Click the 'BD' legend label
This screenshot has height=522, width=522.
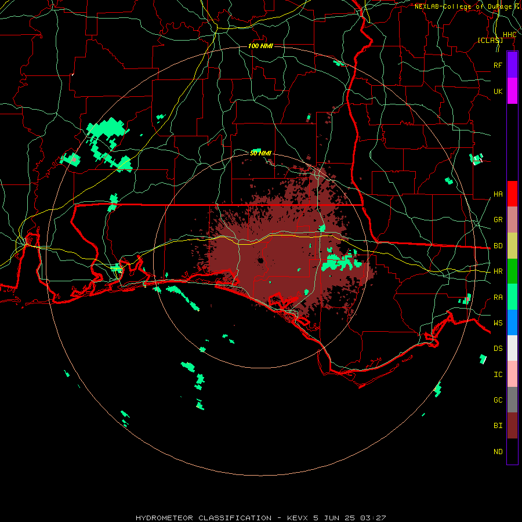[x=498, y=246]
